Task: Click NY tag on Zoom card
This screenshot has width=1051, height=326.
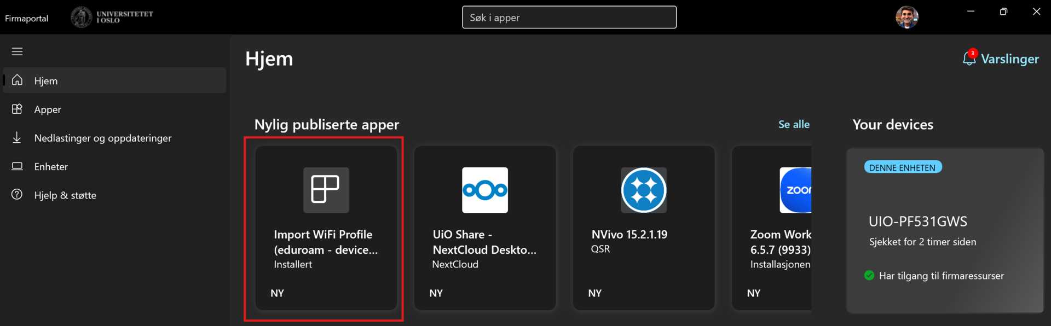Action: tap(754, 293)
